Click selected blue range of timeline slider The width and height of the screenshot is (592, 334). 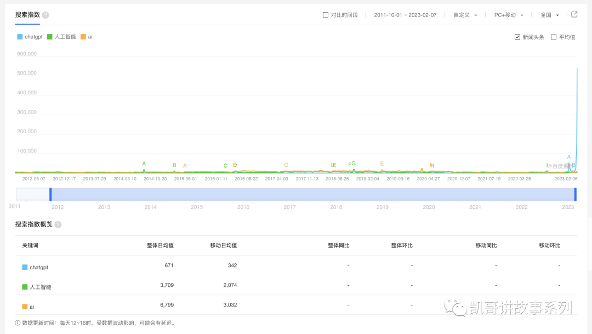click(x=313, y=195)
